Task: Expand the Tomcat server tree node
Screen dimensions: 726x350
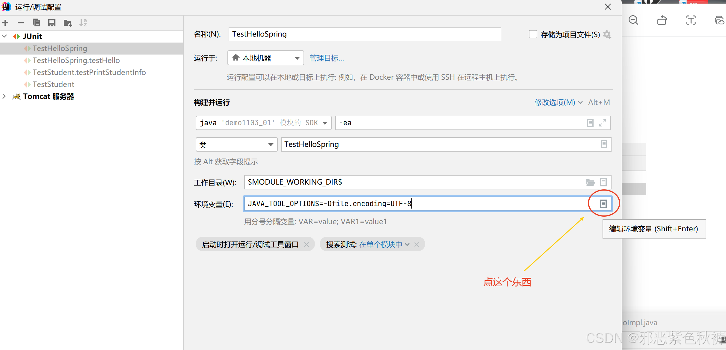Action: [4, 96]
